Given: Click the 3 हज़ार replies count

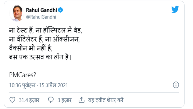Looking at the screenshot, I should [64, 101].
